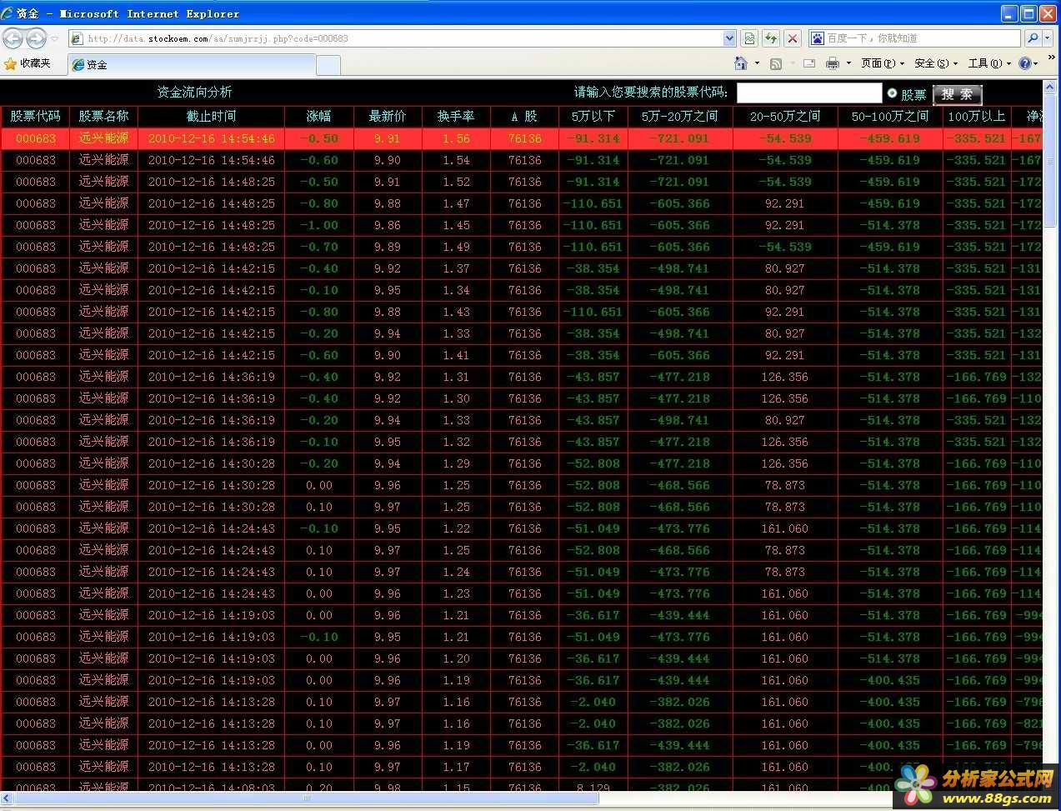1061x811 pixels.
Task: Click the 1.37 turnover rate cell
Action: 456,268
